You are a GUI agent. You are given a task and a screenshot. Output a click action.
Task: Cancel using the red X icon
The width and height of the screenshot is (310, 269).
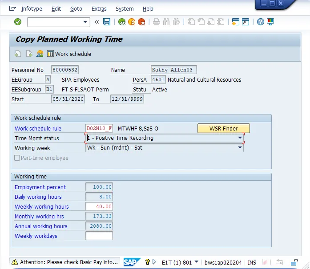141,22
